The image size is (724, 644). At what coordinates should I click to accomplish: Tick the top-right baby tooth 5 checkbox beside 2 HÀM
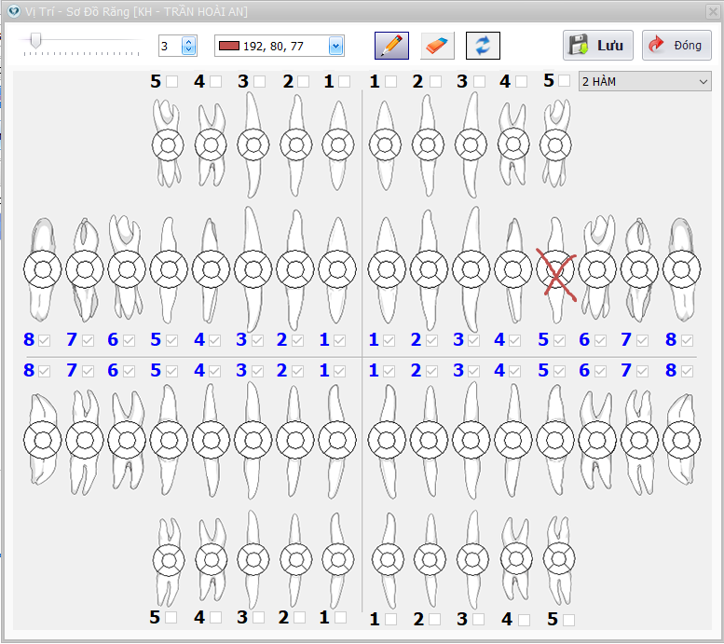[565, 81]
